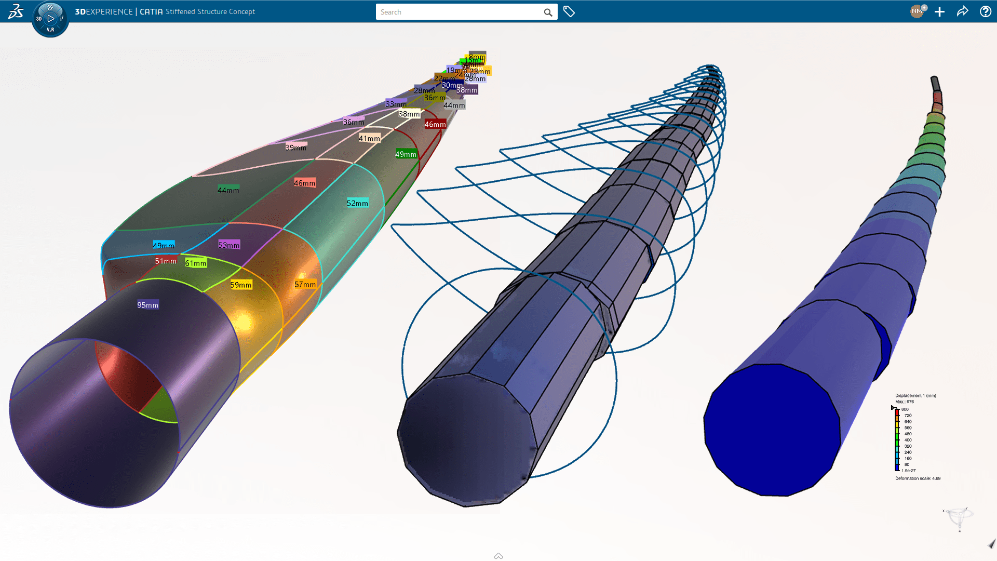Select the green 61mm thickness label
This screenshot has height=561, width=997.
click(196, 263)
